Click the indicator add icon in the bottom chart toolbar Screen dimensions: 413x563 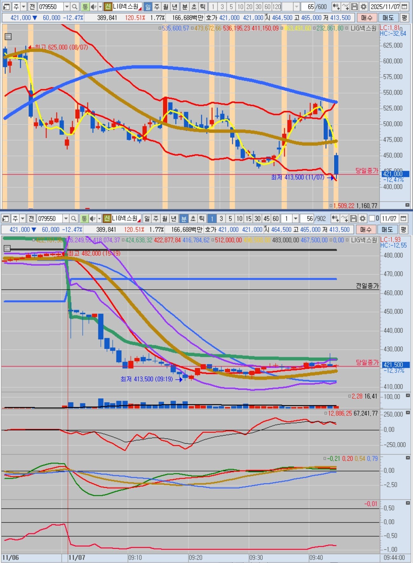click(335, 219)
